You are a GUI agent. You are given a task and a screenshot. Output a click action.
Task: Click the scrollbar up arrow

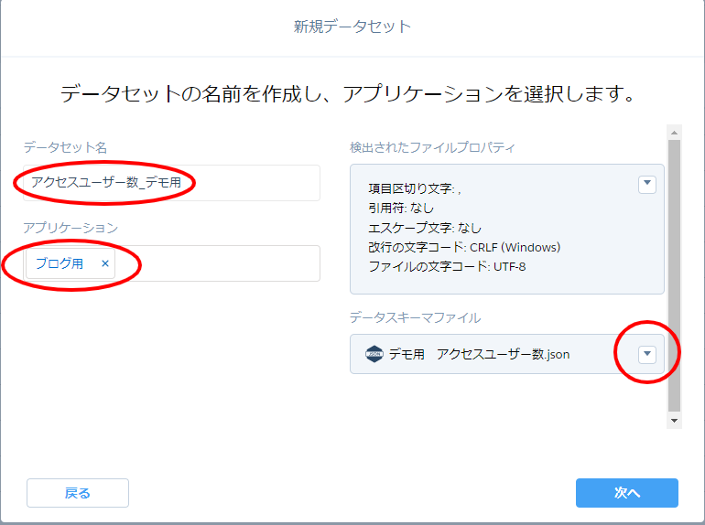pyautogui.click(x=674, y=132)
